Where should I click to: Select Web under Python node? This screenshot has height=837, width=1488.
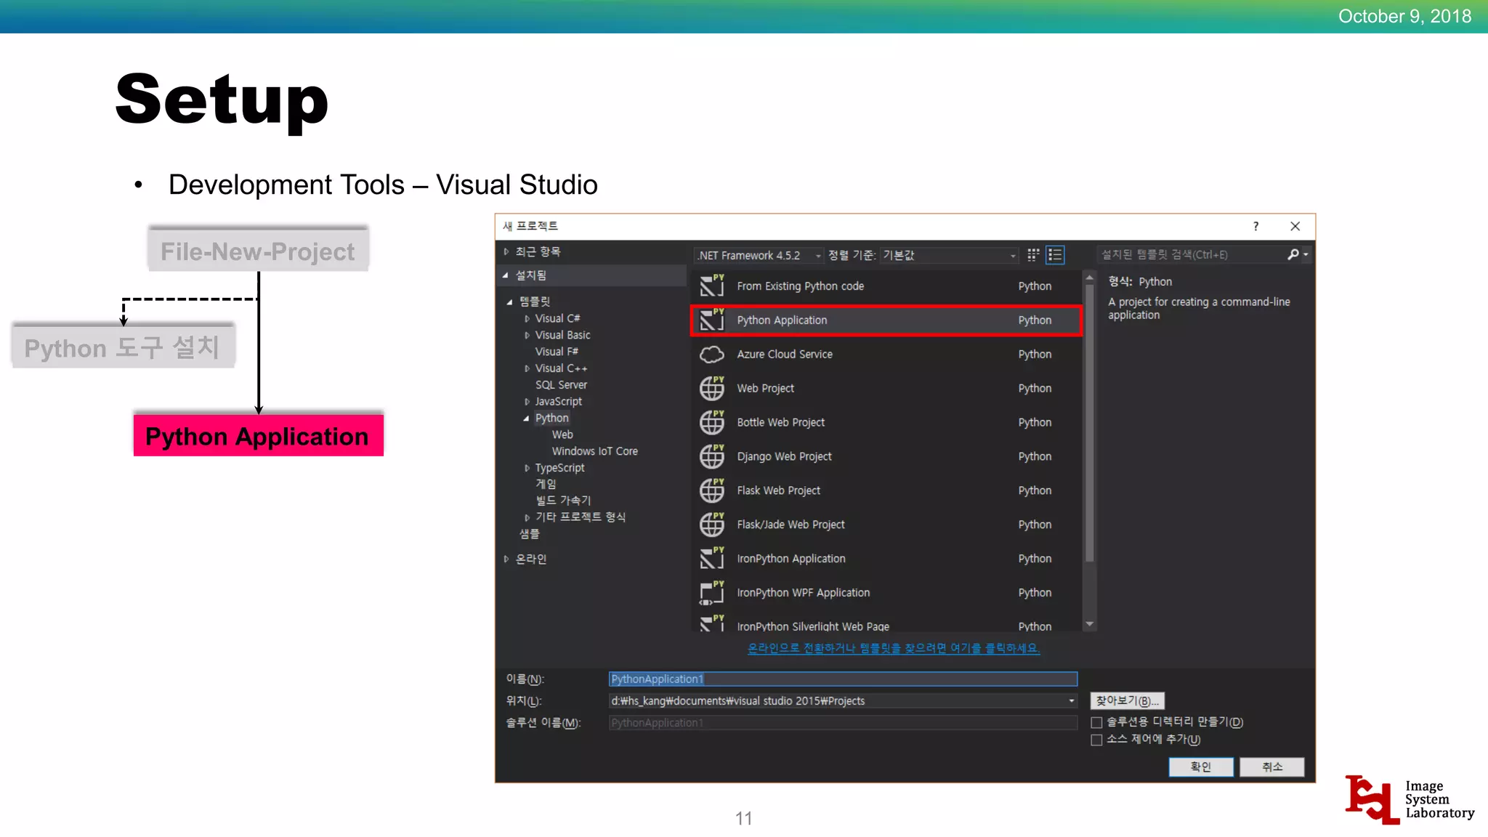pos(562,434)
